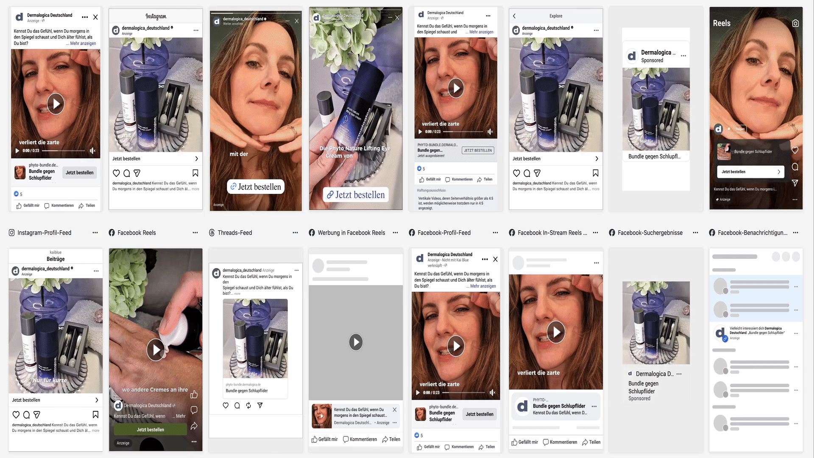Close the top-left Facebook ad with X

pyautogui.click(x=95, y=17)
